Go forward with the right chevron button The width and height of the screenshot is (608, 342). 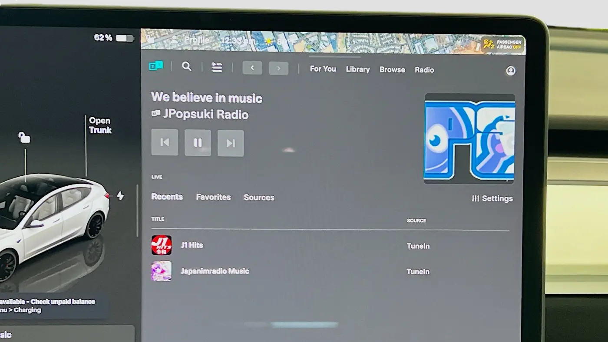(278, 68)
